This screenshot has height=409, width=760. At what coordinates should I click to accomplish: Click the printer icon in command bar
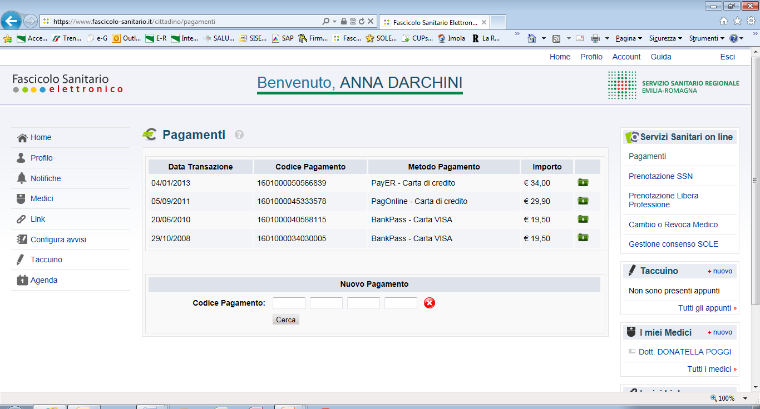pos(595,38)
